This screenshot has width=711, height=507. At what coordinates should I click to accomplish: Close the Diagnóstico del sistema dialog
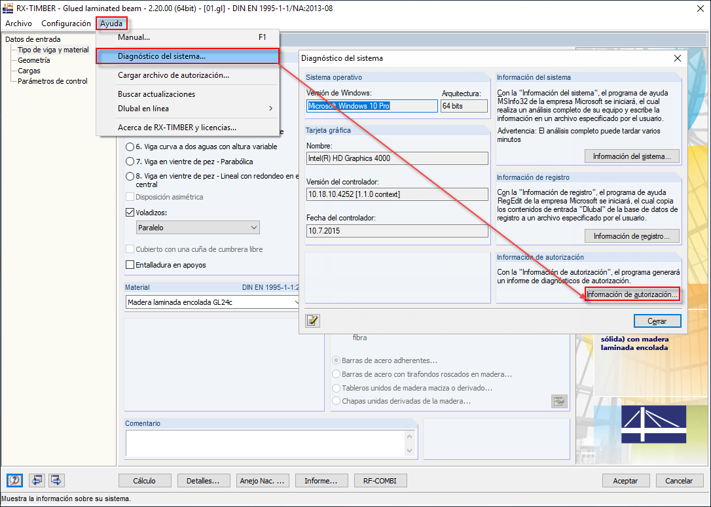point(678,58)
